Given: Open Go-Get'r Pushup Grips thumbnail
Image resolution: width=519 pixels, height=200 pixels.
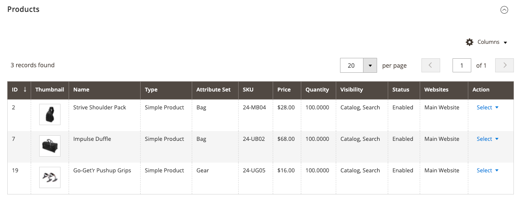Looking at the screenshot, I should (50, 177).
